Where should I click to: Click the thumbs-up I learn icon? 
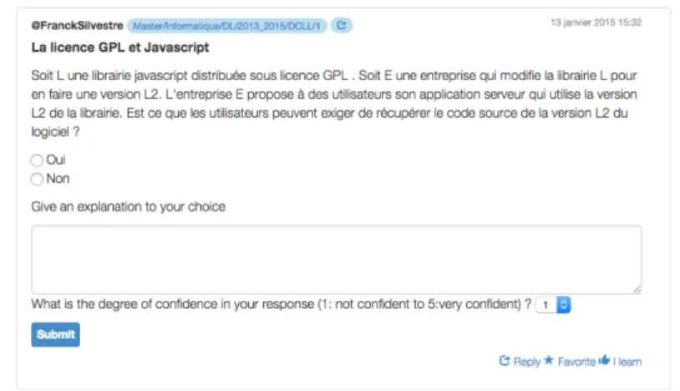coord(604,360)
